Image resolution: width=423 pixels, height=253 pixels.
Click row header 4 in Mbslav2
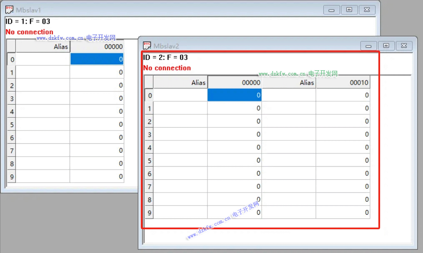[x=149, y=148]
